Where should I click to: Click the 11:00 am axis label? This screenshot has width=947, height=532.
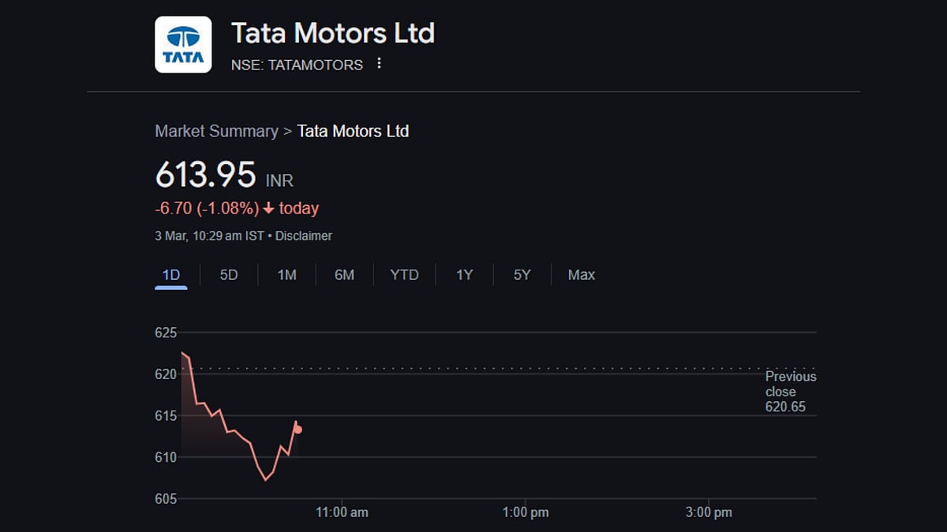(342, 512)
